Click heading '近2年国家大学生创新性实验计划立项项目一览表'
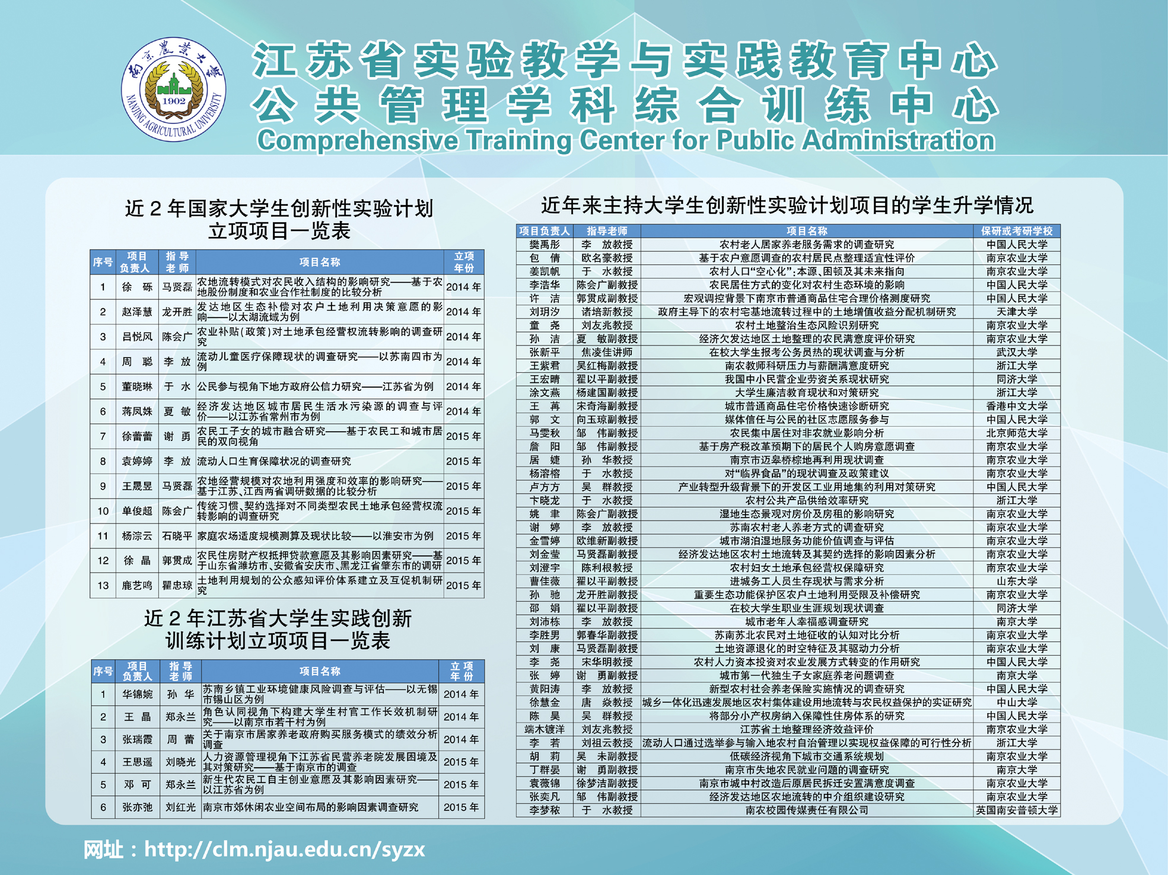The height and width of the screenshot is (875, 1168). point(279,219)
